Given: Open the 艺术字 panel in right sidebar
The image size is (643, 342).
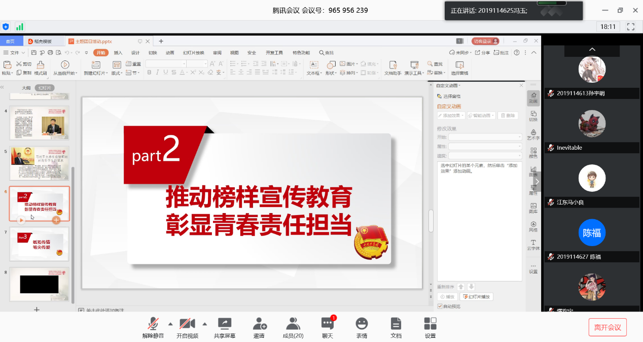Looking at the screenshot, I should 533,133.
